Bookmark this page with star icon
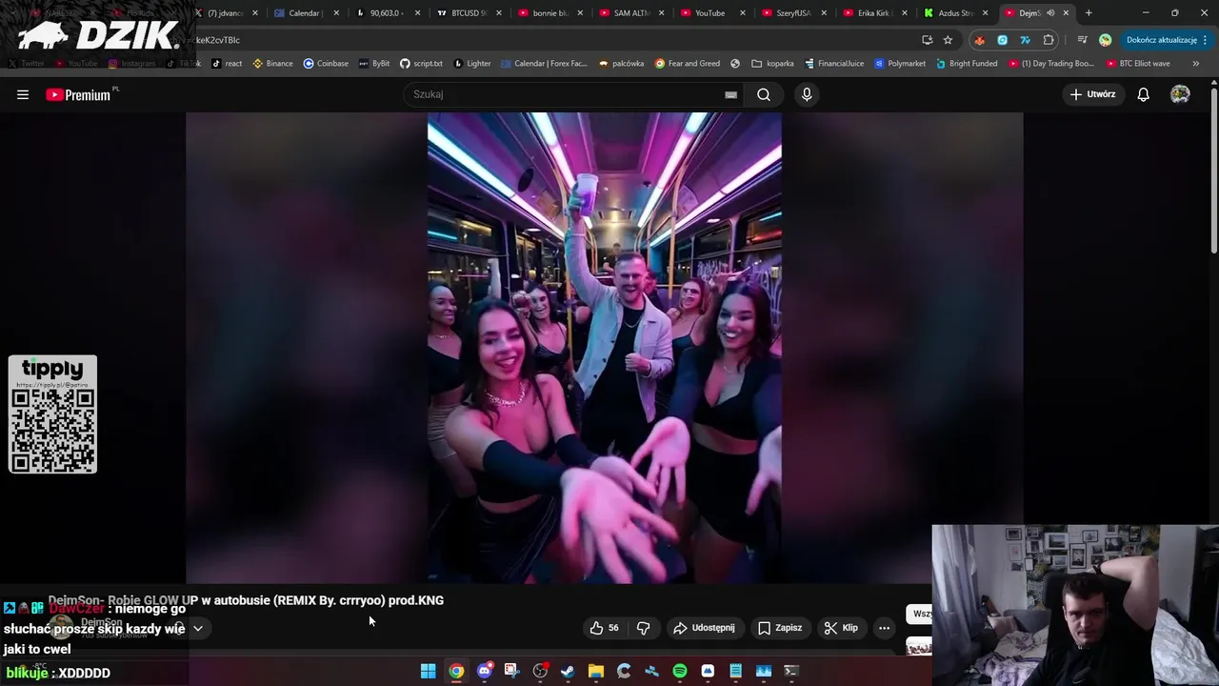The height and width of the screenshot is (686, 1219). click(948, 40)
